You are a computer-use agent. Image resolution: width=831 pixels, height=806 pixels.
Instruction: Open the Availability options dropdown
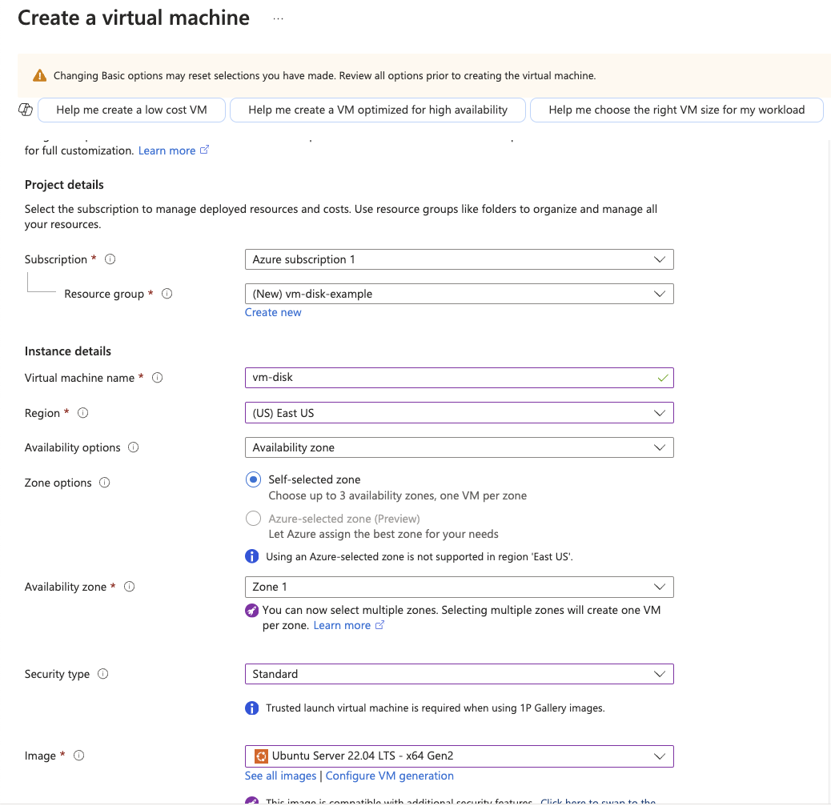[459, 447]
